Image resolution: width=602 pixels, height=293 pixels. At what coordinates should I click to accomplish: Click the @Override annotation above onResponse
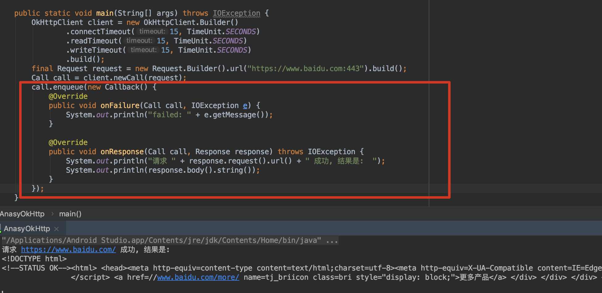pyautogui.click(x=68, y=142)
